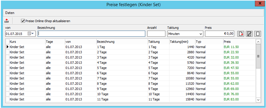266x108 pixels.
Task: Select row header of the 2 Tage row
Action: click(x=7, y=52)
